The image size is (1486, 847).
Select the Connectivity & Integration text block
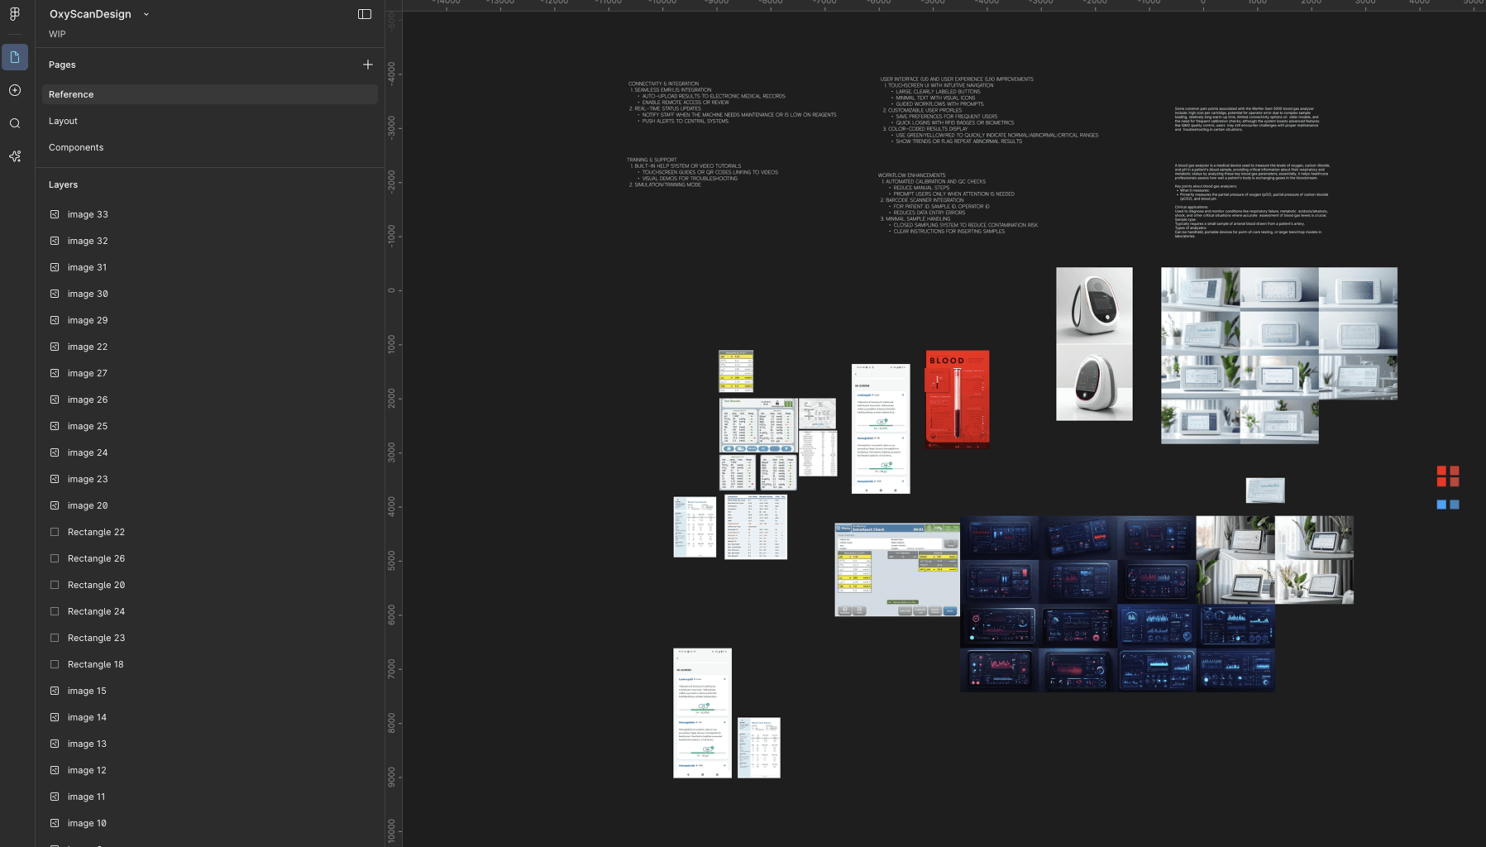tap(733, 103)
